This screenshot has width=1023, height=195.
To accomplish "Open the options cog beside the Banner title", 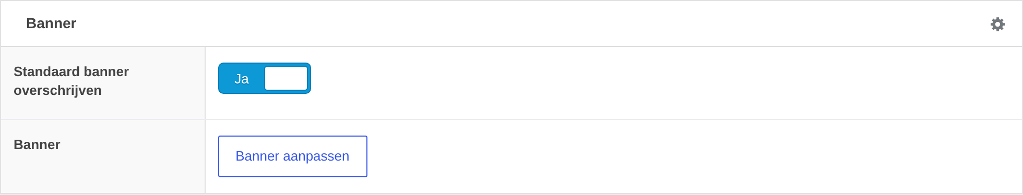I will (997, 24).
